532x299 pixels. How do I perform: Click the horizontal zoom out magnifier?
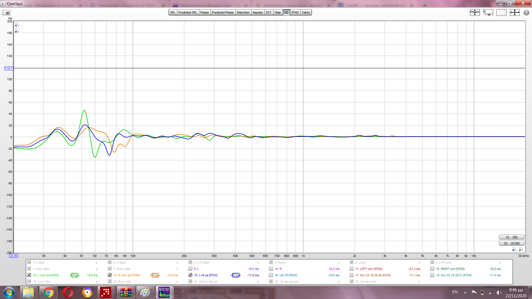514,249
